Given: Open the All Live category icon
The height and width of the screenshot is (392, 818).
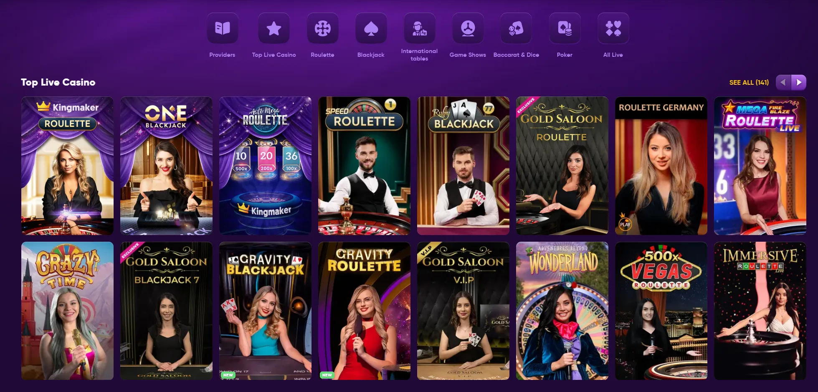Looking at the screenshot, I should pyautogui.click(x=613, y=28).
